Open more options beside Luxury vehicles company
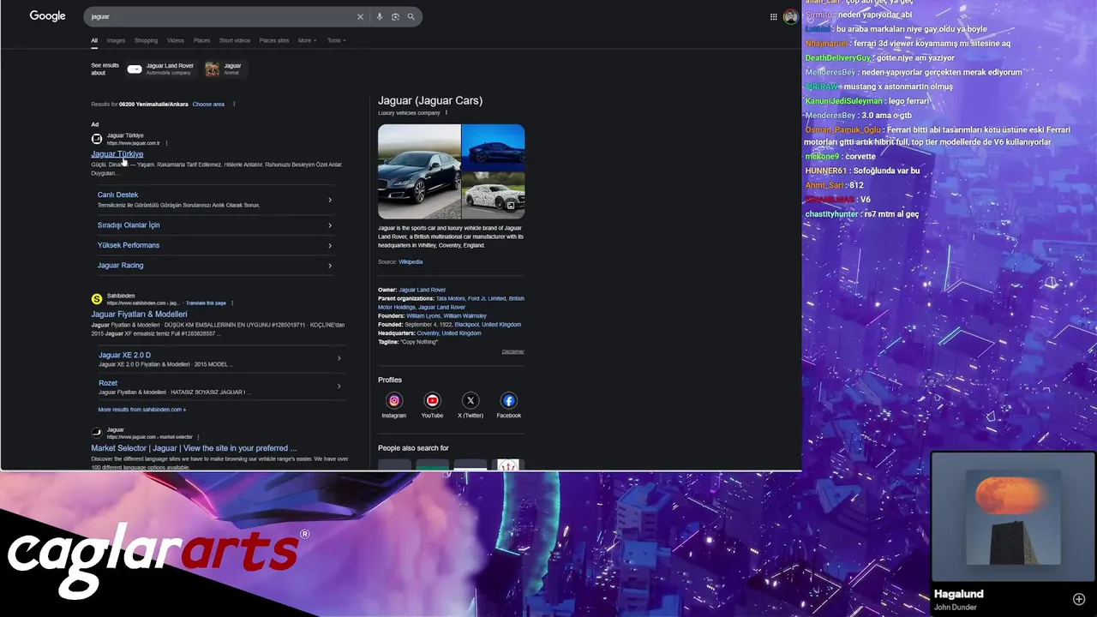Viewport: 1097px width, 617px height. pos(447,113)
